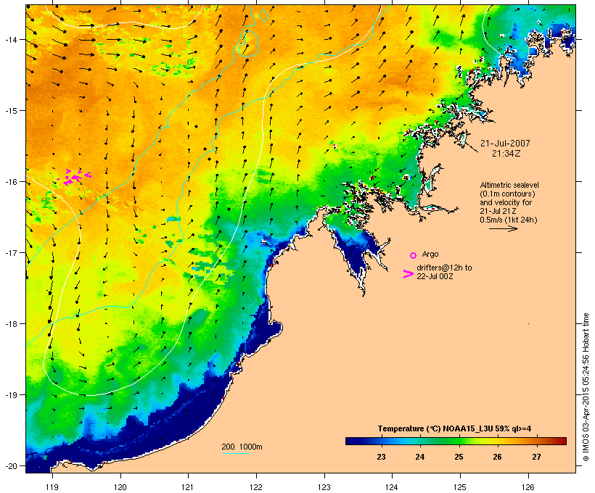Click the Argo legend label
The height and width of the screenshot is (493, 595).
click(430, 254)
